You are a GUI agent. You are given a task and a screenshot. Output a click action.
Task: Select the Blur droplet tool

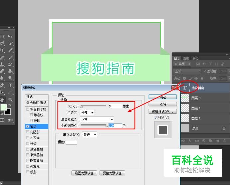coord(2,78)
